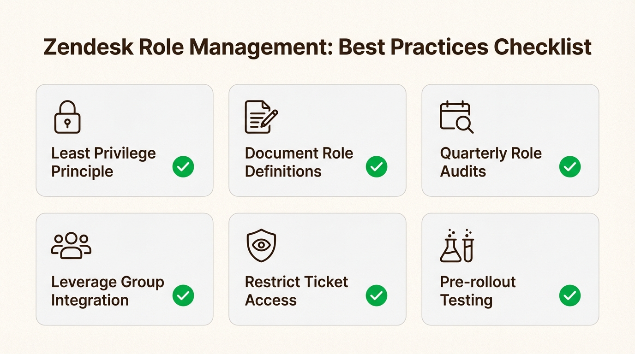Toggle the Leverage Group Integration checkmark
This screenshot has width=635, height=354.
183,295
